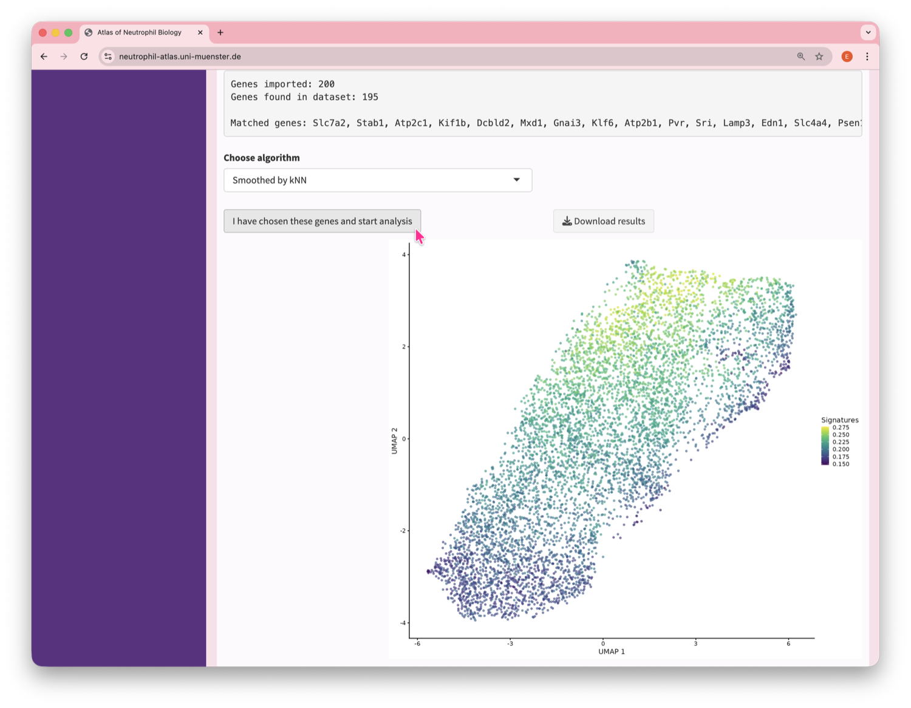Click the zoom magnifier icon in address bar
This screenshot has height=708, width=911.
(801, 56)
